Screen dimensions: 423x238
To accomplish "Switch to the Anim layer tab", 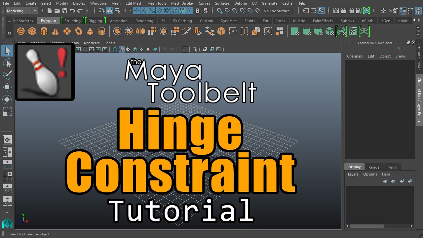I will (x=393, y=167).
